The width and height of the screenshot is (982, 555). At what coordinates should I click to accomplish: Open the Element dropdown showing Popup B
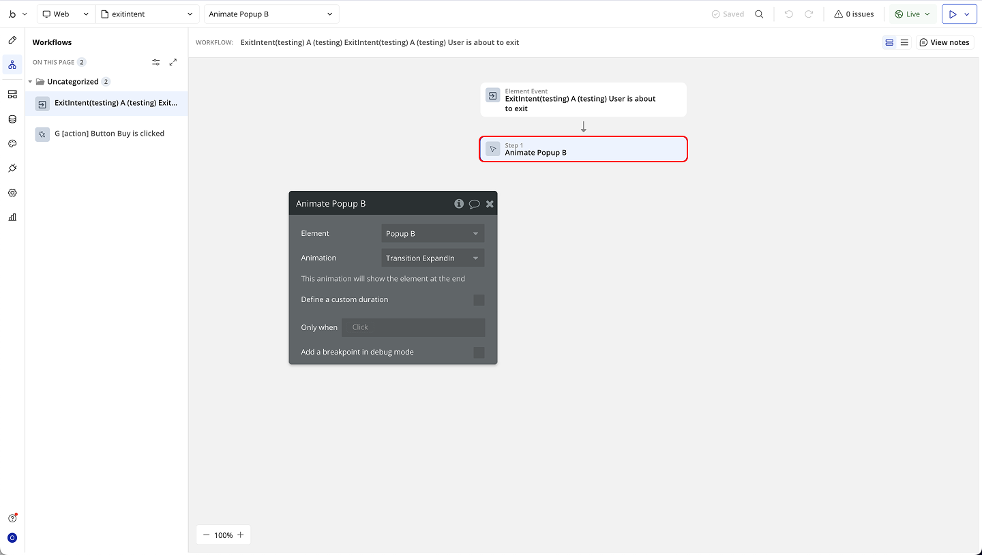(x=432, y=234)
